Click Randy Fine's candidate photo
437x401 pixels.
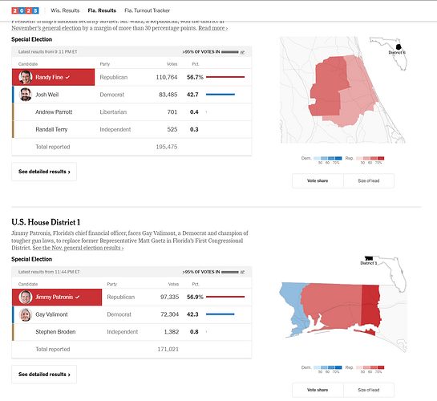(x=26, y=77)
